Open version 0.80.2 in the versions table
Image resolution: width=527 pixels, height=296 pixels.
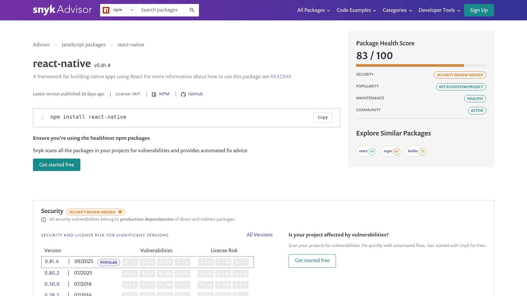pyautogui.click(x=52, y=273)
